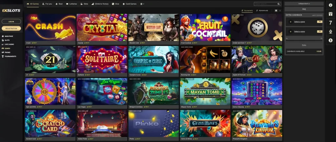
Task: Open the info icon in right sidebar
Action: pos(330,5)
